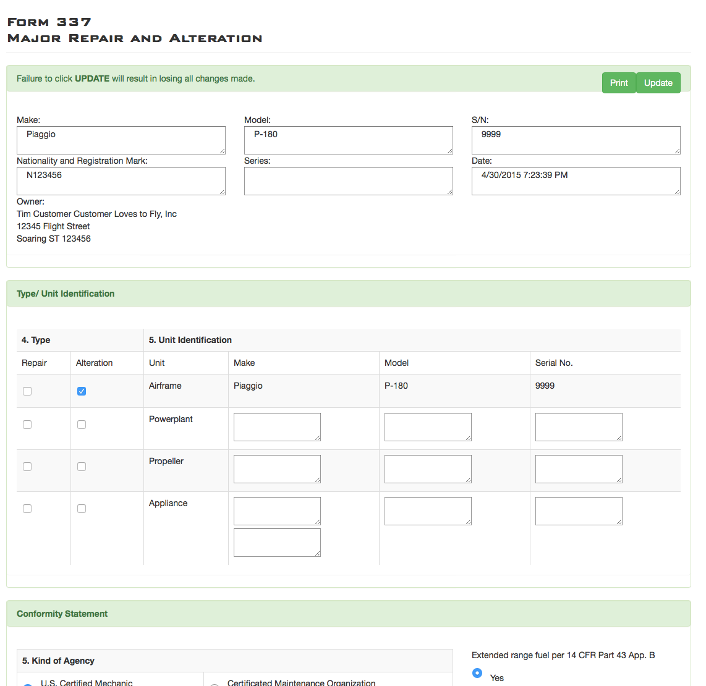Click the Powerplant unit label
The image size is (706, 686).
(x=171, y=419)
